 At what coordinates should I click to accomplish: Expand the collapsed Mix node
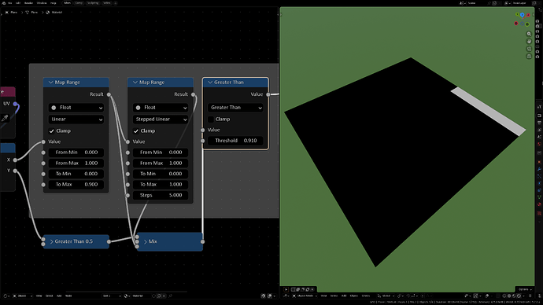[x=146, y=241]
